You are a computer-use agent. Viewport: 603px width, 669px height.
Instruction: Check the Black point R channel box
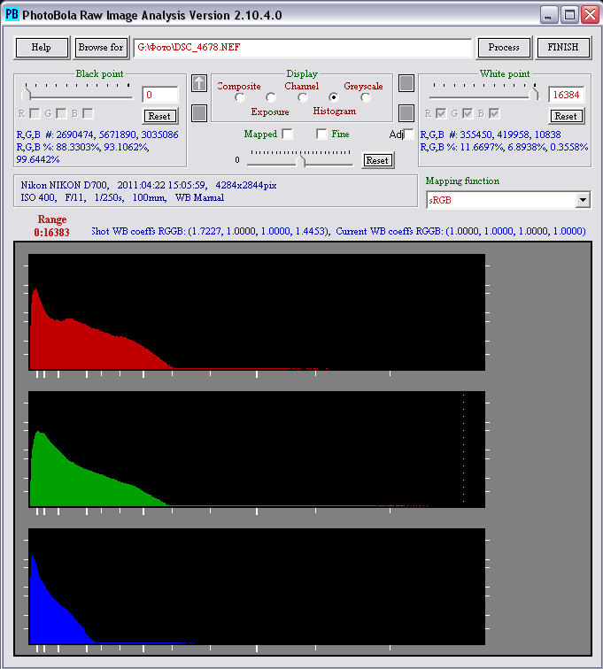(35, 113)
